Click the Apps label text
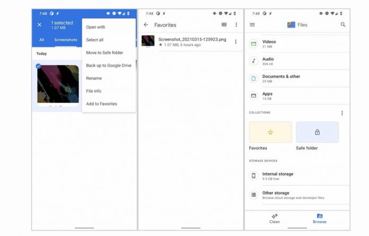 (x=267, y=94)
